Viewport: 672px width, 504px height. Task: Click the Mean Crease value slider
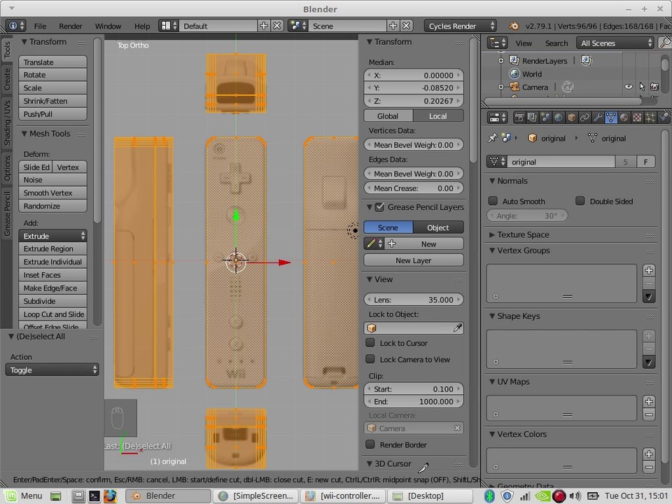[x=414, y=188]
